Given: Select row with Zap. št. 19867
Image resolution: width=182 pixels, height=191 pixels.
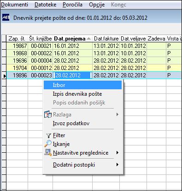Looking at the screenshot, I should (x=94, y=46).
